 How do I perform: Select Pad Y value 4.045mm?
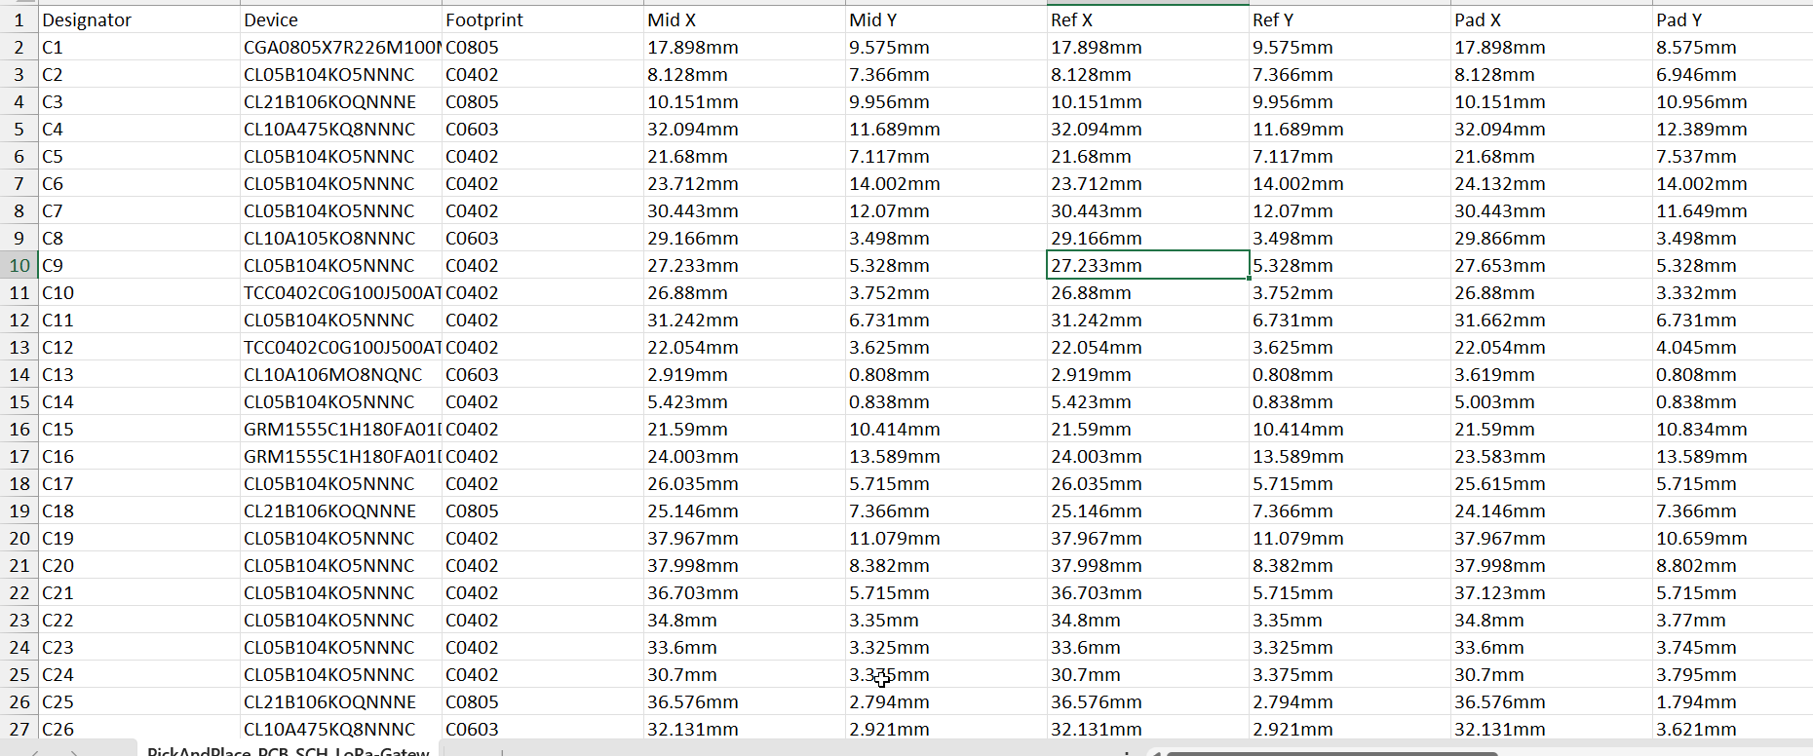tap(1732, 347)
